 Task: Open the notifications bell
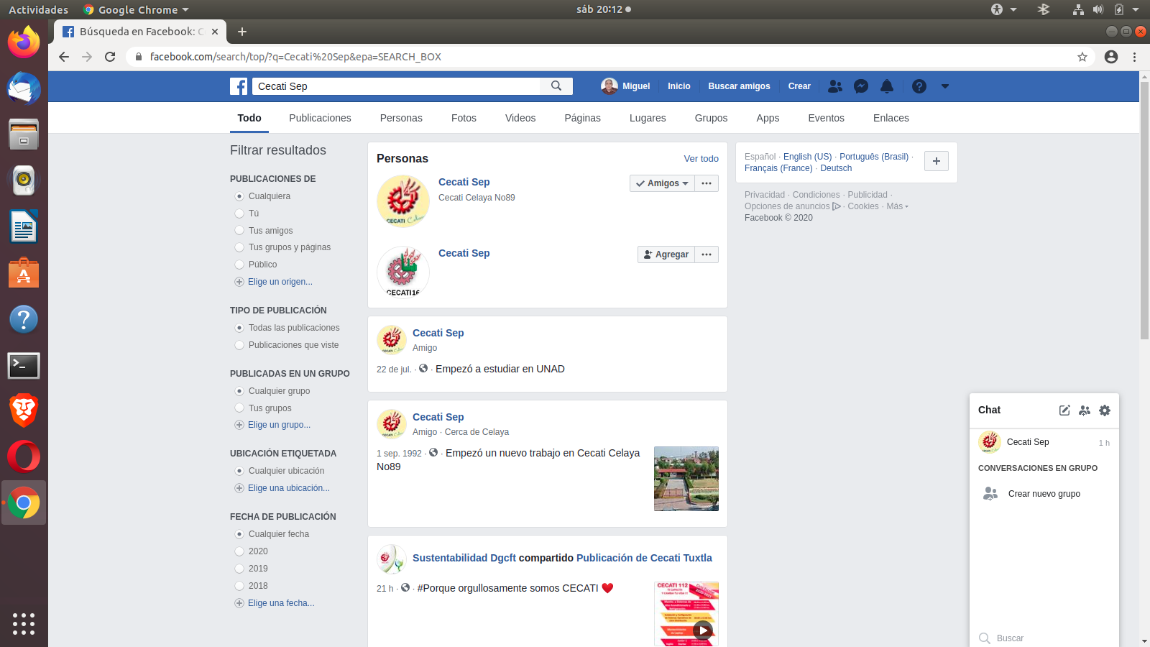click(887, 86)
